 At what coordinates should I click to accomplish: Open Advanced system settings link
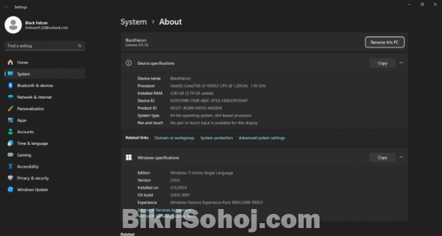pos(261,138)
